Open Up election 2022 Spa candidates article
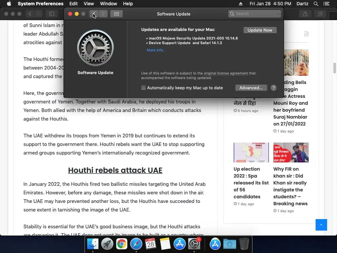This screenshot has height=253, width=337. tap(251, 183)
